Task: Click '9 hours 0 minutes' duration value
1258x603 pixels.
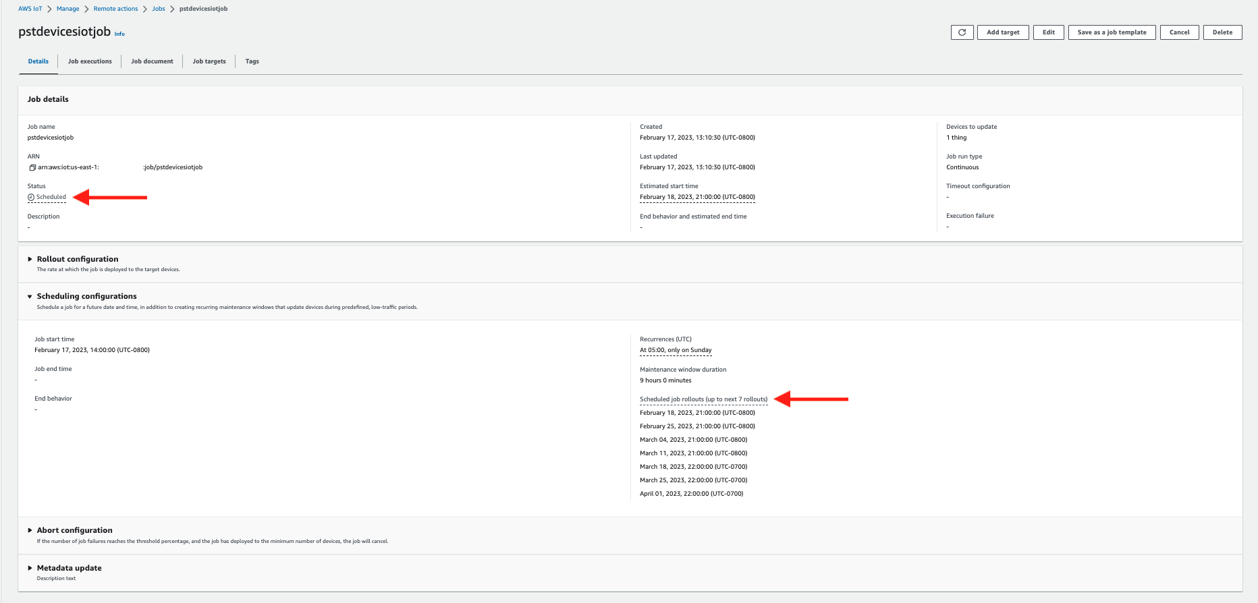Action: 665,380
